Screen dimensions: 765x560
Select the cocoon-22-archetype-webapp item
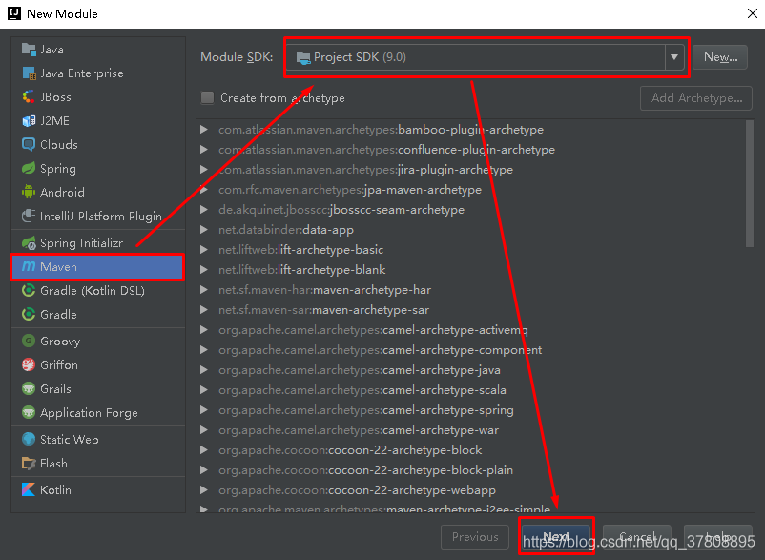coord(412,490)
